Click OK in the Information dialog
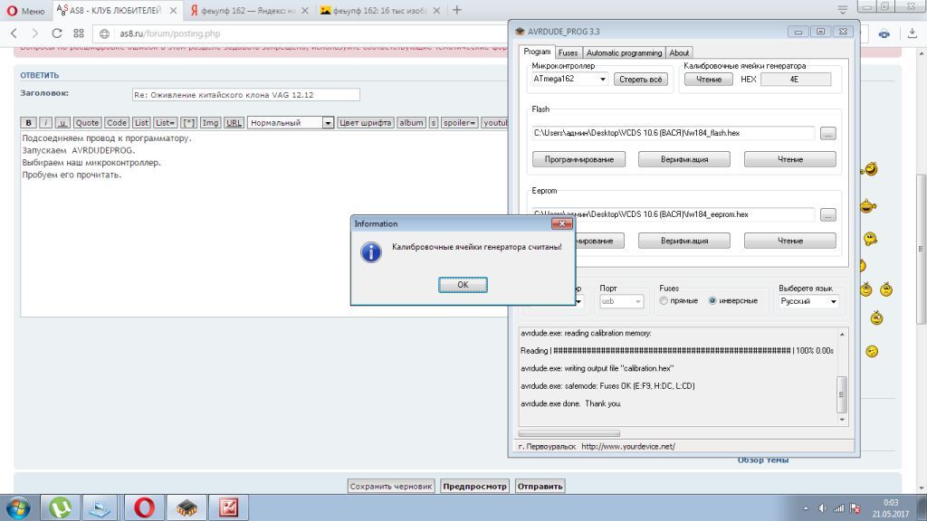This screenshot has width=927, height=521. pyautogui.click(x=463, y=285)
